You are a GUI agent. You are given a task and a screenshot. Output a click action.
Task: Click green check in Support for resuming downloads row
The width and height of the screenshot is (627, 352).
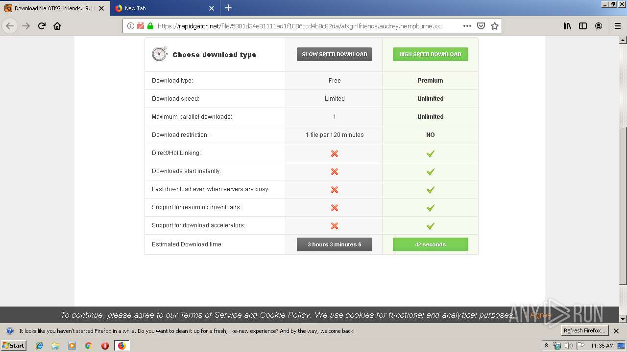[431, 208]
